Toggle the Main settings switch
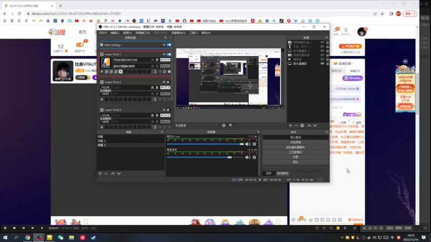 [x=169, y=45]
